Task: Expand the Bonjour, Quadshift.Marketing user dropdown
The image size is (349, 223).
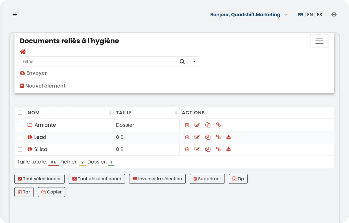Action: [249, 15]
